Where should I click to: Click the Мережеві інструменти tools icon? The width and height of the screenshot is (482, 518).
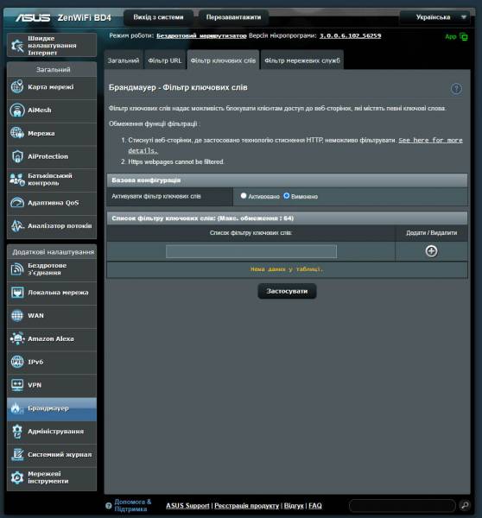17,477
